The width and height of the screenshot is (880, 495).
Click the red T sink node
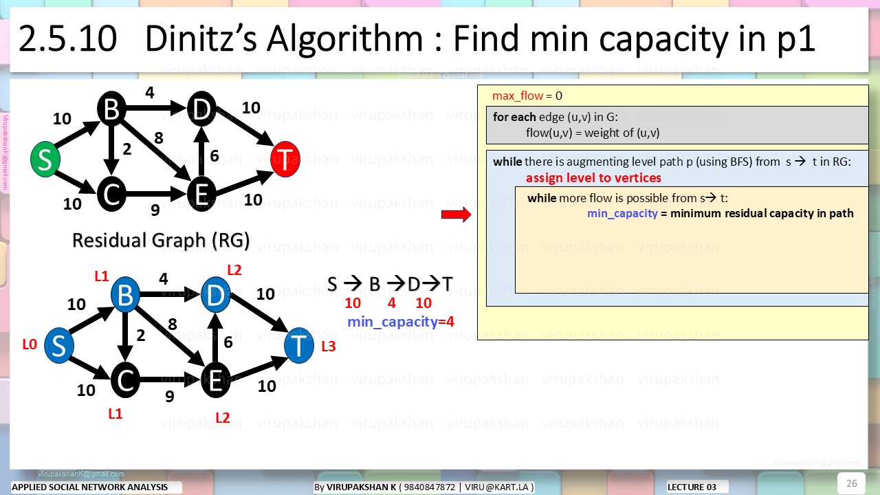[285, 159]
